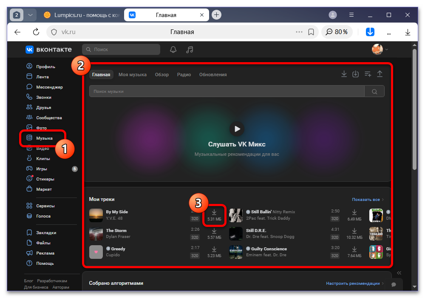Image resolution: width=425 pixels, height=298 pixels.
Task: Open Сервисы in the sidebar
Action: [41, 206]
